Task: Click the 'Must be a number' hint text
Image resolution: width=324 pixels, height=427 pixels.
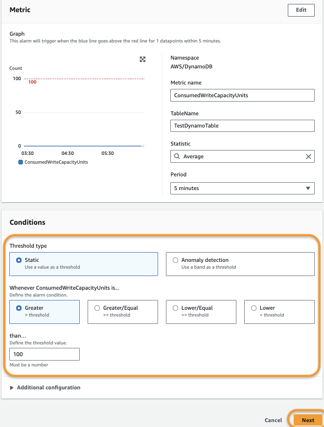Action: click(29, 364)
